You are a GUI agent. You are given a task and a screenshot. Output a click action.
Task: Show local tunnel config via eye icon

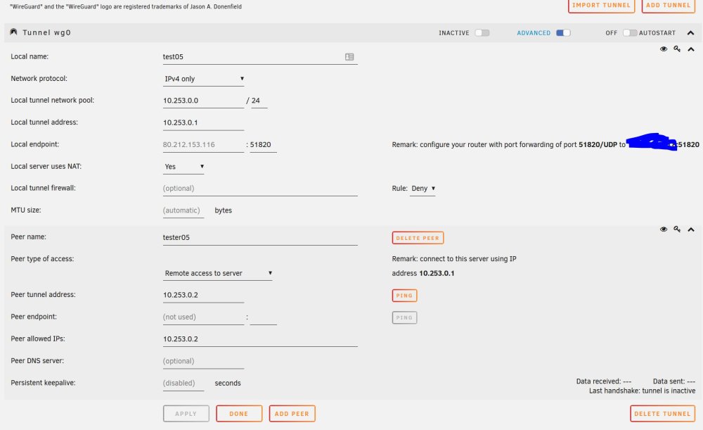664,49
